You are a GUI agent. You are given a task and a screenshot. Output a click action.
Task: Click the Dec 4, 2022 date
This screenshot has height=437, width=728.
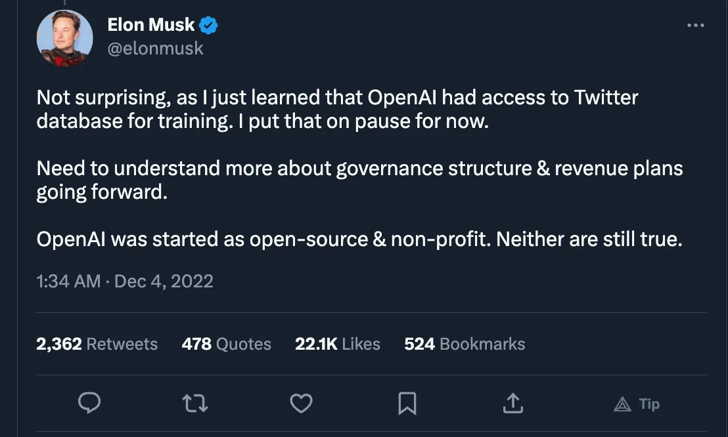(x=164, y=281)
